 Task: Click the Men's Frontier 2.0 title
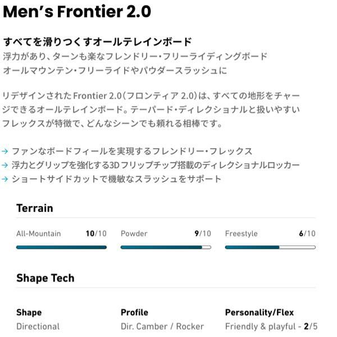click(77, 12)
